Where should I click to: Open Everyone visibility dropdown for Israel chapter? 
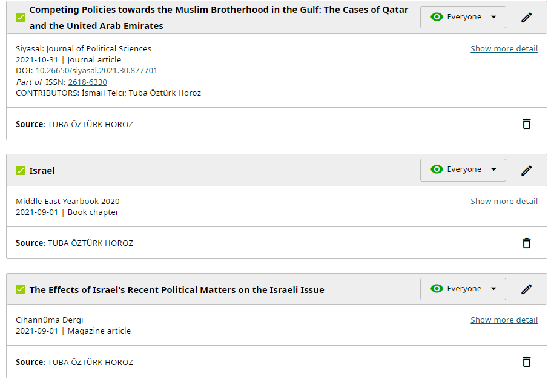(463, 169)
